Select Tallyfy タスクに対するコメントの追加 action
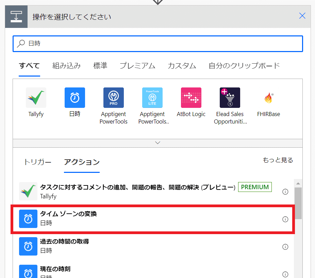Screen dimensions: 315x278 pyautogui.click(x=154, y=191)
